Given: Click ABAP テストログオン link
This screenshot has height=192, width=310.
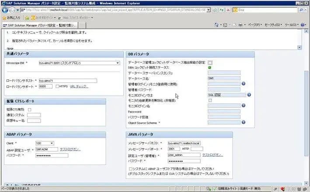Looking at the screenshot, I should click(x=70, y=149).
